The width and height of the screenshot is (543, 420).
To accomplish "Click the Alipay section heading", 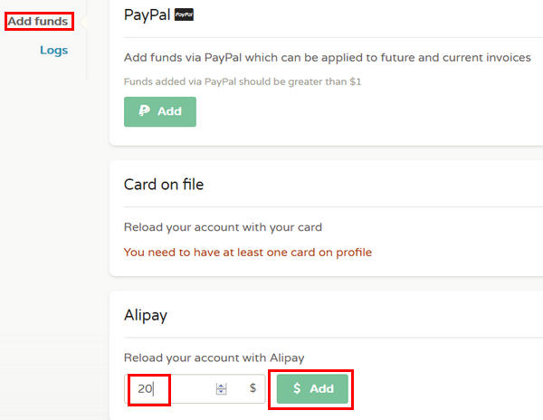I will [x=146, y=315].
